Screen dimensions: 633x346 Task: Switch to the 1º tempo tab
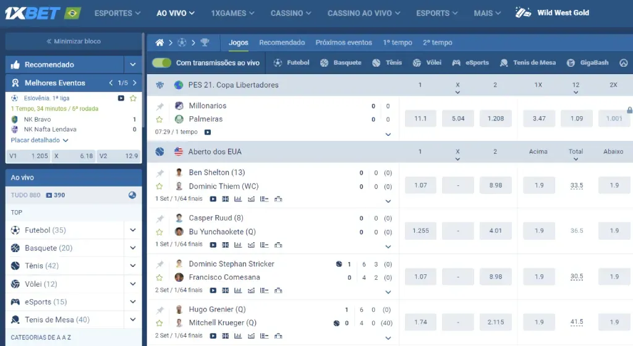(x=397, y=43)
